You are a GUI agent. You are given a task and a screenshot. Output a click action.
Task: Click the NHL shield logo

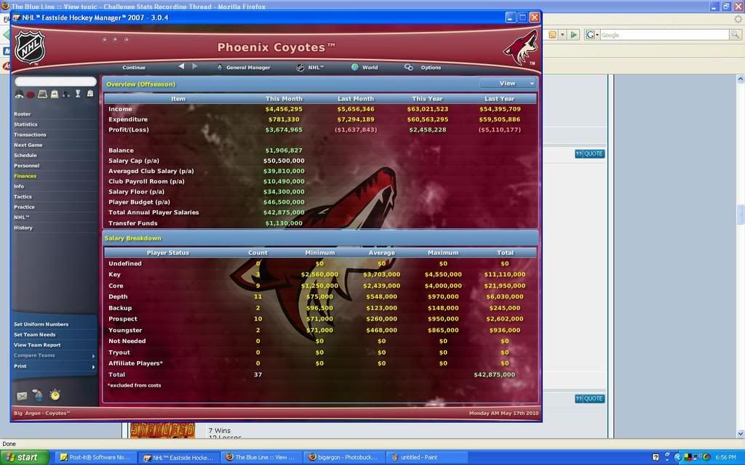point(30,46)
